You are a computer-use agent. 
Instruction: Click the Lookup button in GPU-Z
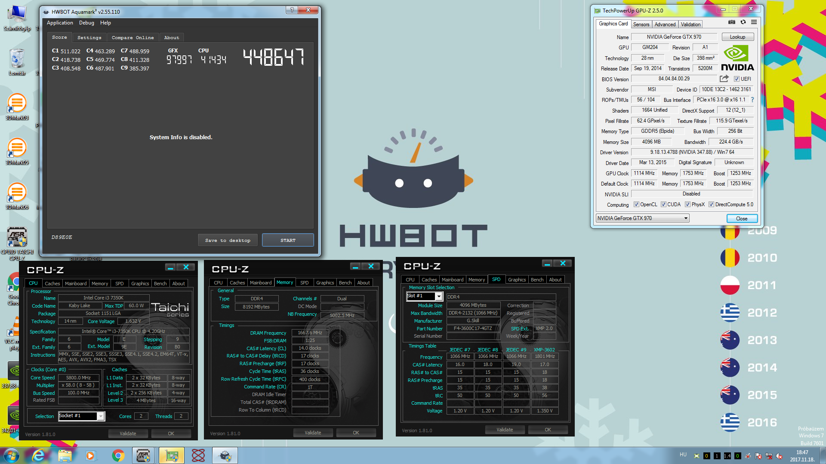(737, 37)
